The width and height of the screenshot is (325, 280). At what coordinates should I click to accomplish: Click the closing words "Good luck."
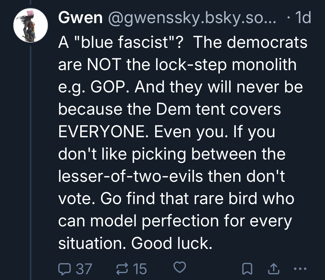[x=171, y=243]
